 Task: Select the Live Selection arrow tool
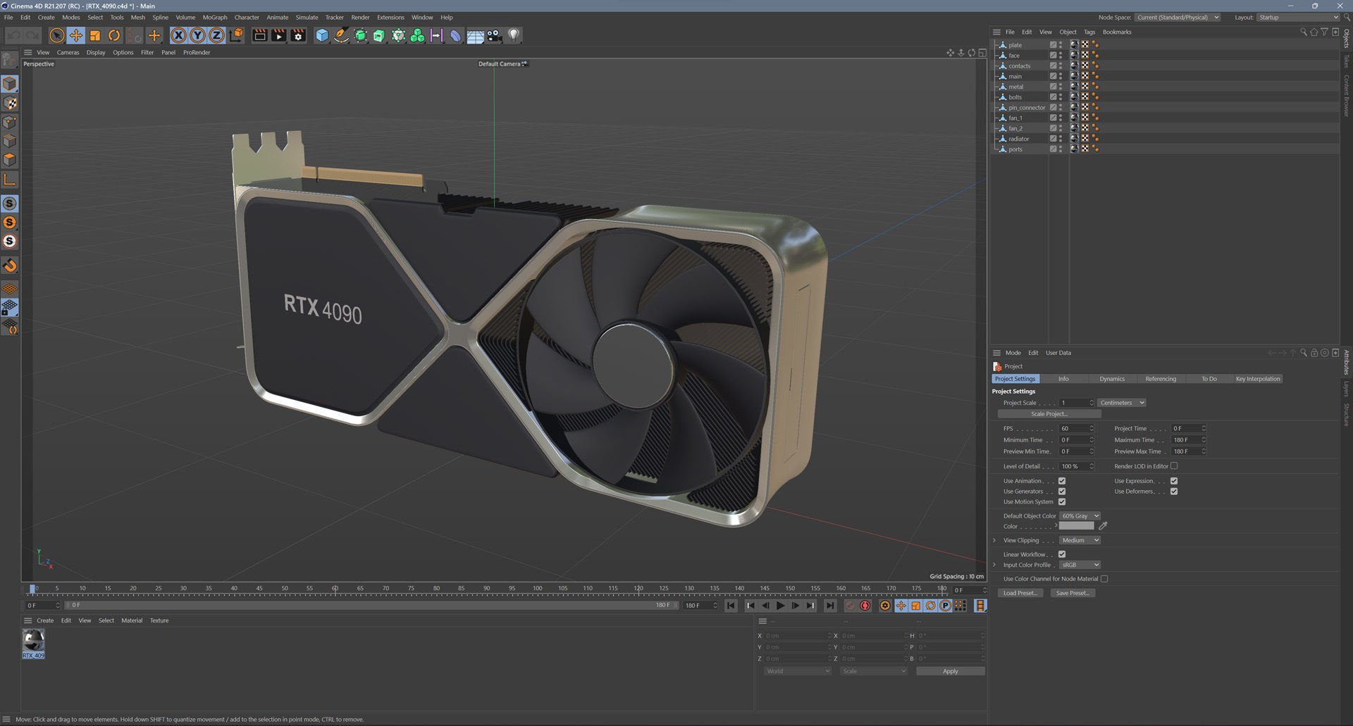57,35
